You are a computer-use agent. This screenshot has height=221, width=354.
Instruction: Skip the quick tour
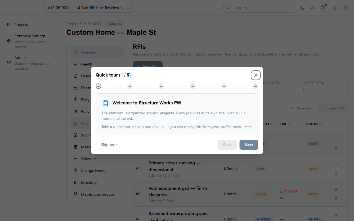pos(109,145)
